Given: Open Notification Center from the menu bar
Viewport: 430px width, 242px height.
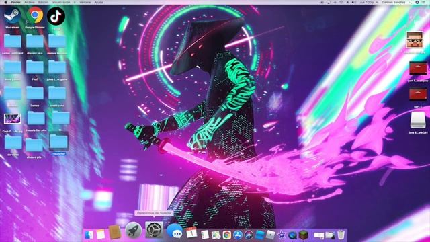Looking at the screenshot, I should [x=424, y=2].
